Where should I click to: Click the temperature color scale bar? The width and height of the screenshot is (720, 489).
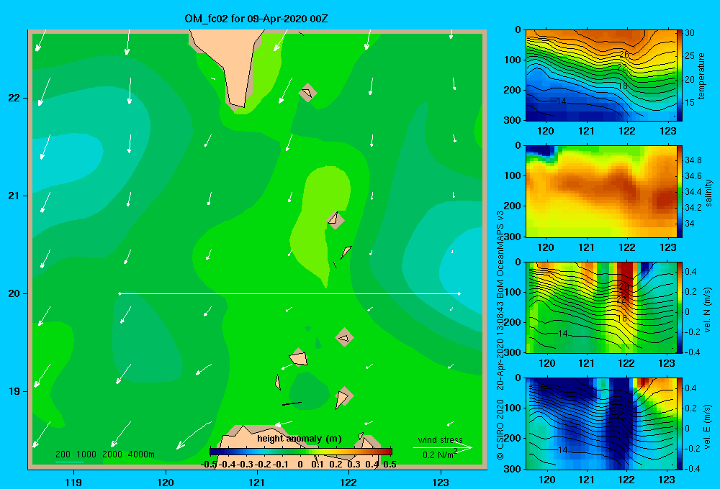pyautogui.click(x=680, y=76)
